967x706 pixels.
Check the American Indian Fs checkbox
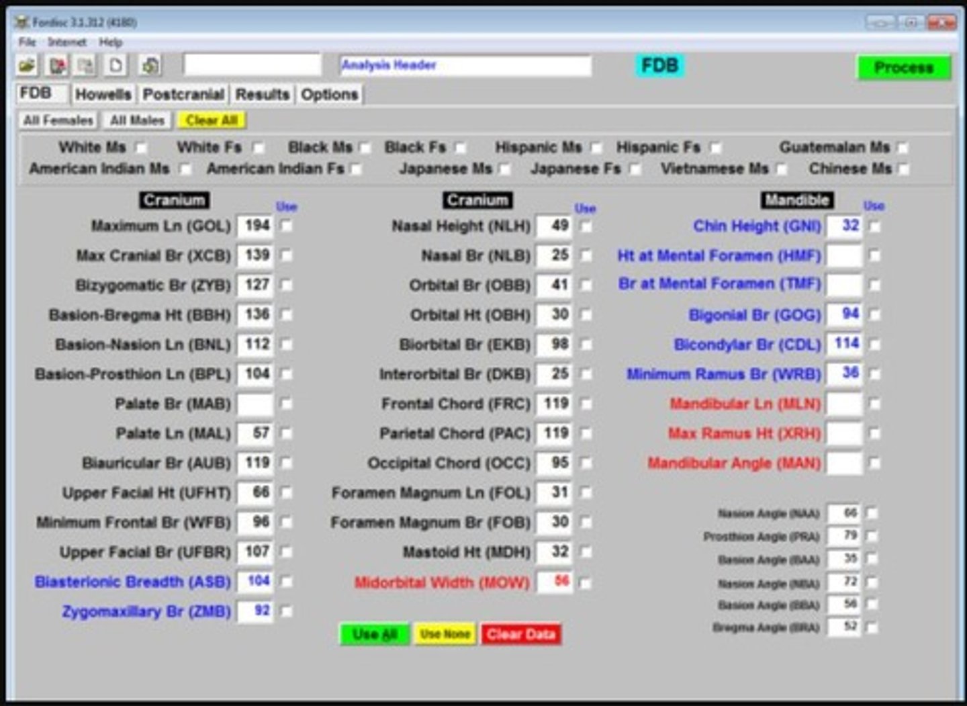[x=357, y=169]
